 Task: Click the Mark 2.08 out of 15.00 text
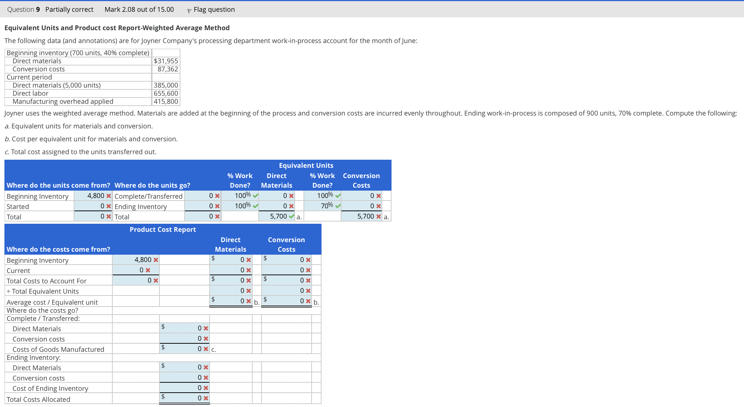(139, 10)
